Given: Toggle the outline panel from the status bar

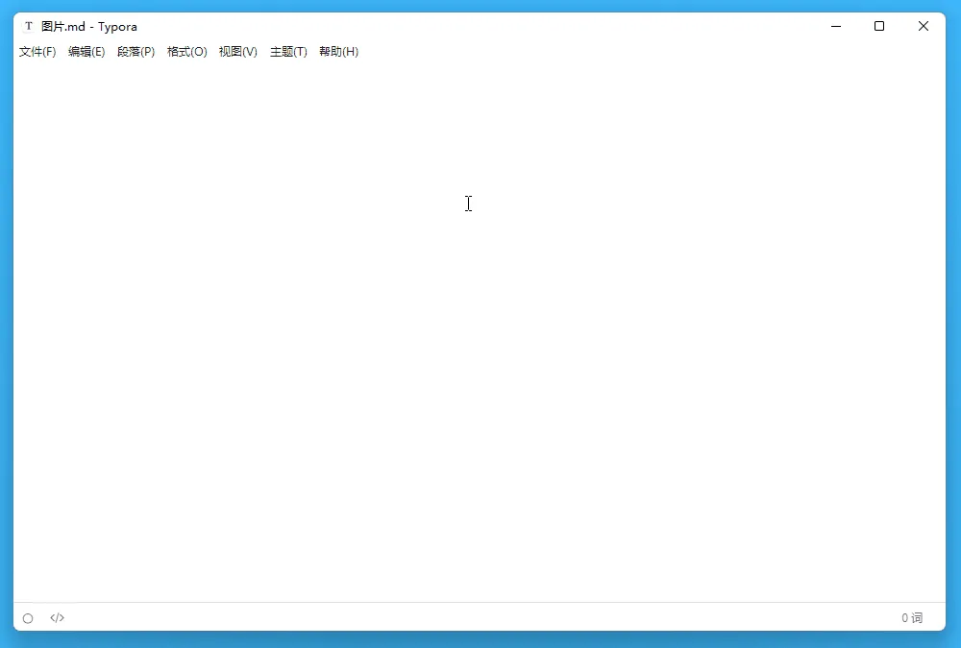Looking at the screenshot, I should pos(28,618).
